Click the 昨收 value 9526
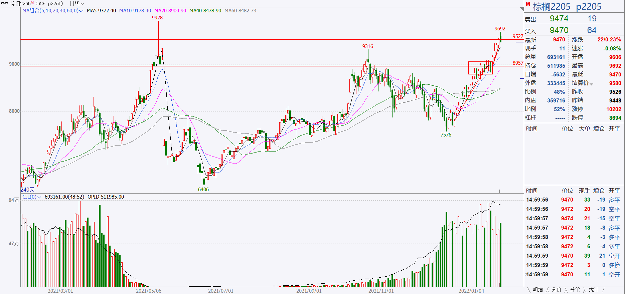 point(615,92)
